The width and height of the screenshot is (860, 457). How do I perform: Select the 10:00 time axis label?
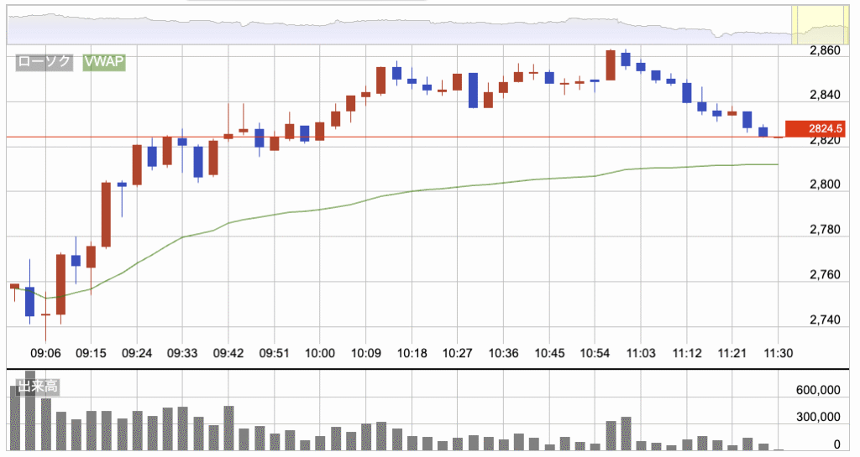320,353
